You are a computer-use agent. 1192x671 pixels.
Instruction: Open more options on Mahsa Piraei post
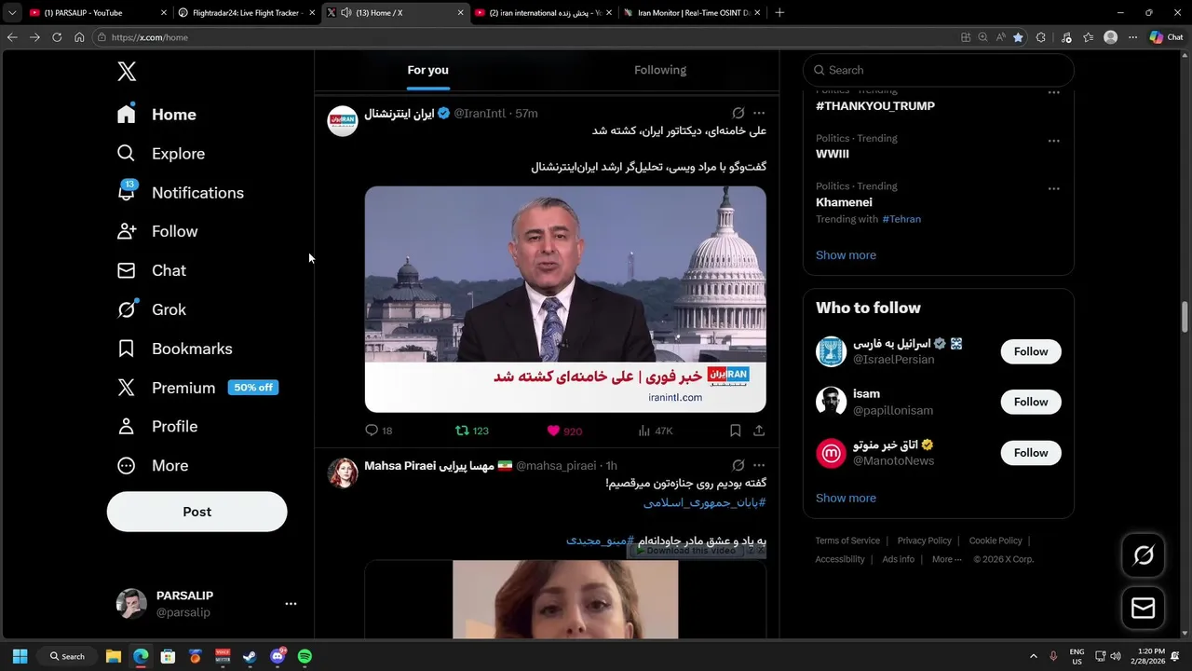click(759, 465)
